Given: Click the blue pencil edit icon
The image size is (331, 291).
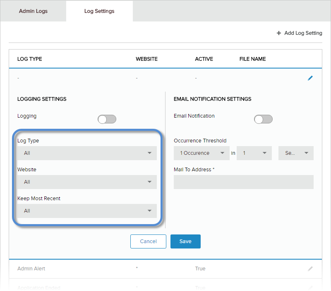Looking at the screenshot, I should tap(310, 78).
